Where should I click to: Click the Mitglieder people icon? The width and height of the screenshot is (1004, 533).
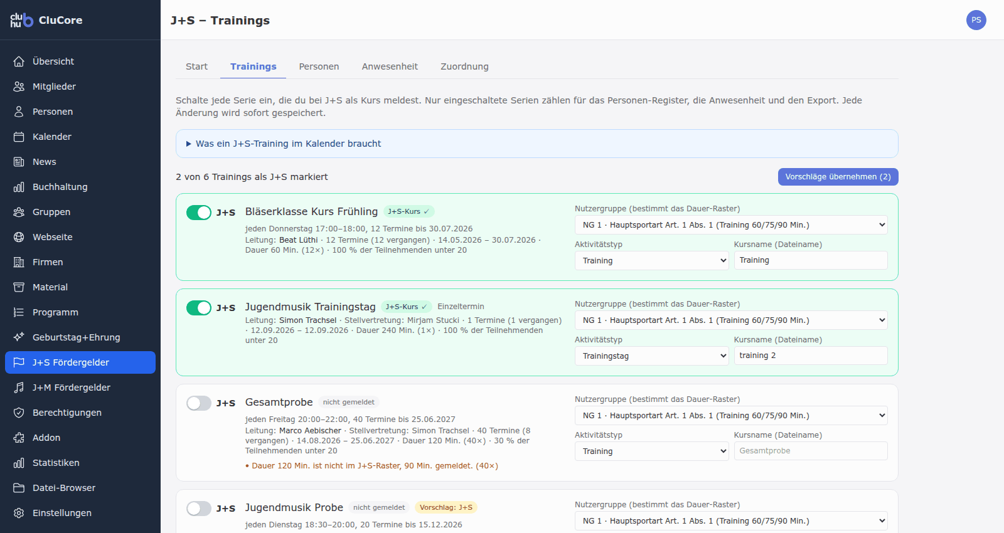pos(19,87)
